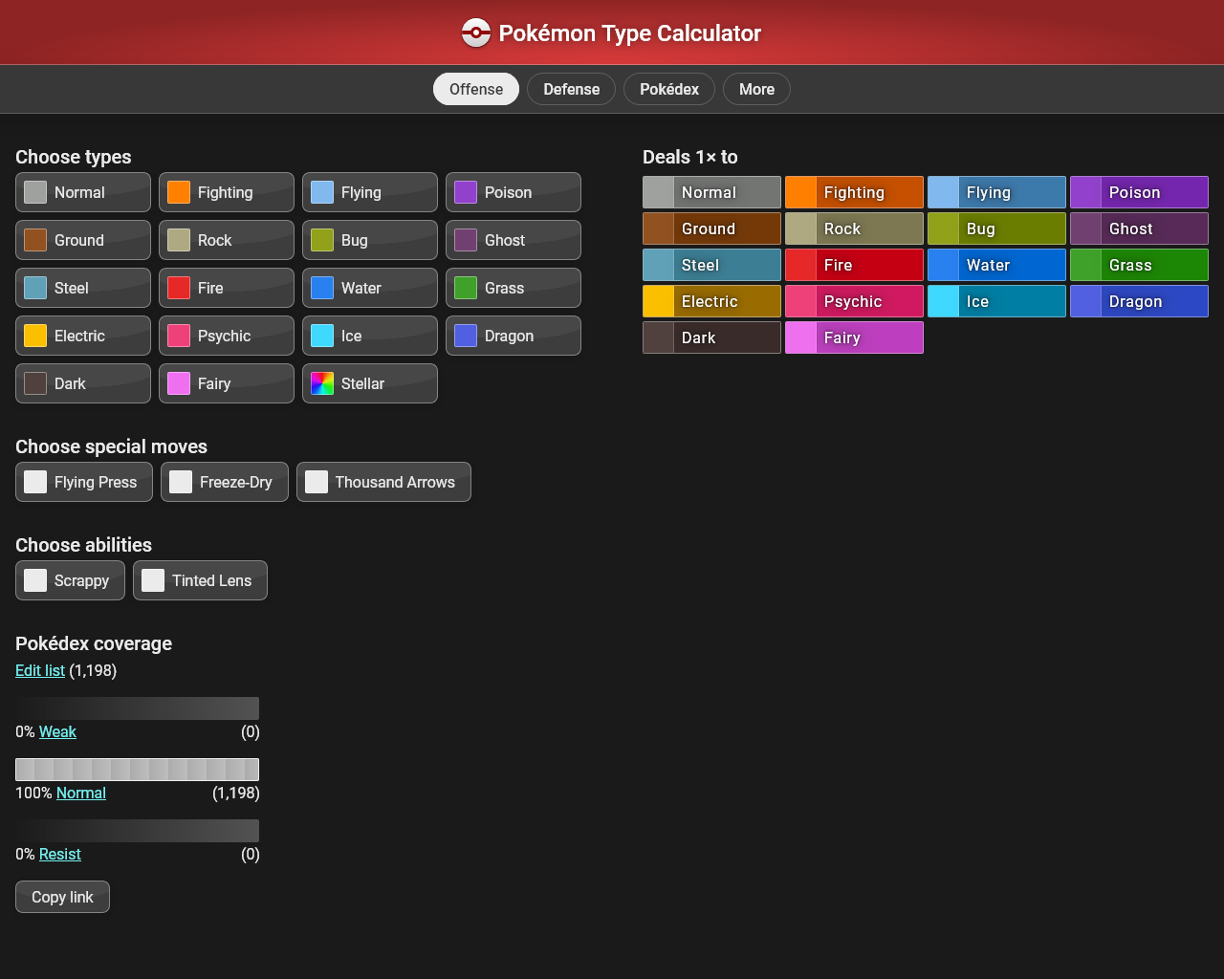This screenshot has width=1224, height=979.
Task: Click the "Choose special moves" heading
Action: click(x=111, y=446)
